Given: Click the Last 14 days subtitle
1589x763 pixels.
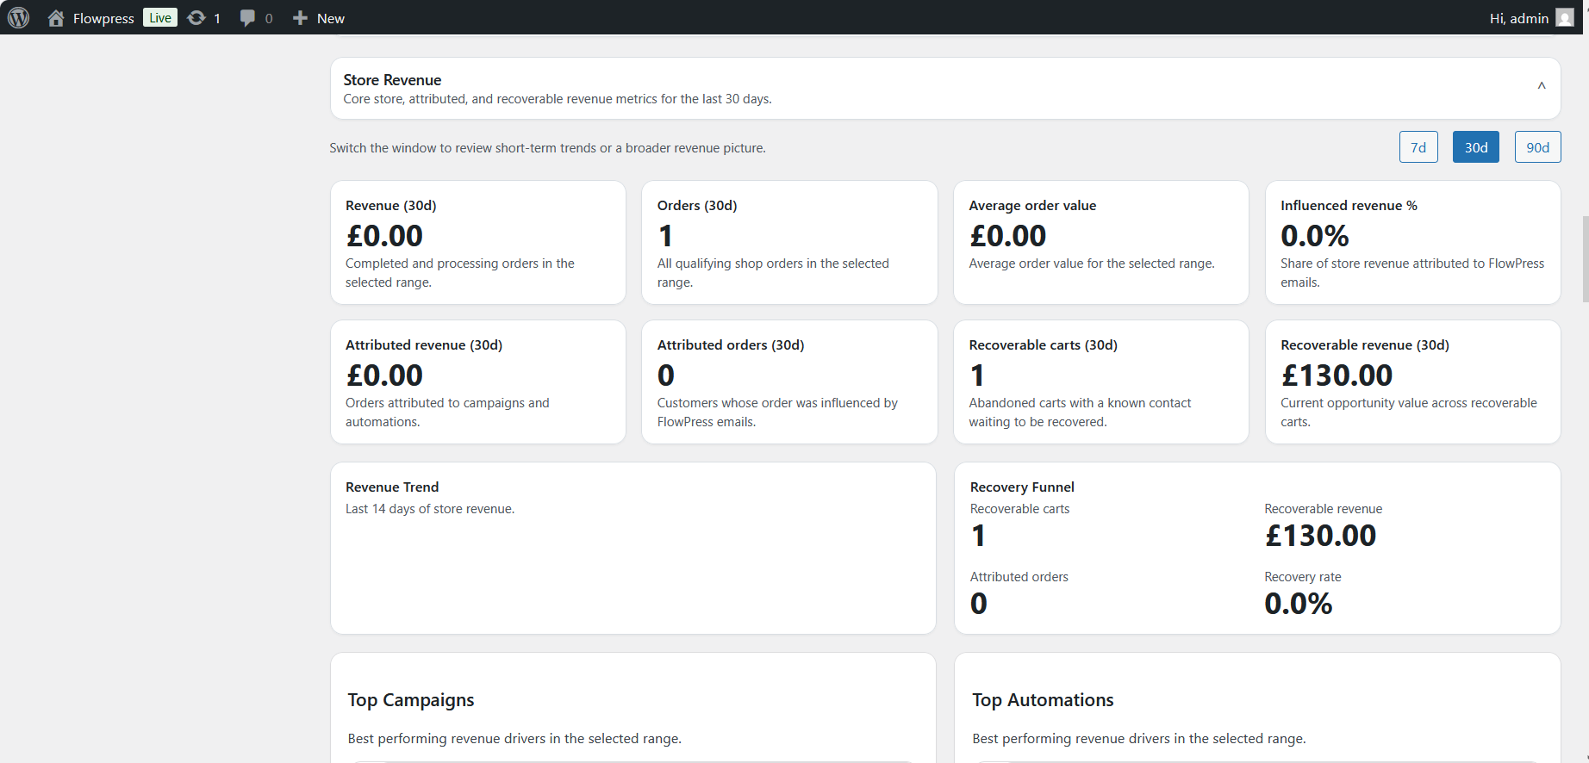Looking at the screenshot, I should pos(430,509).
